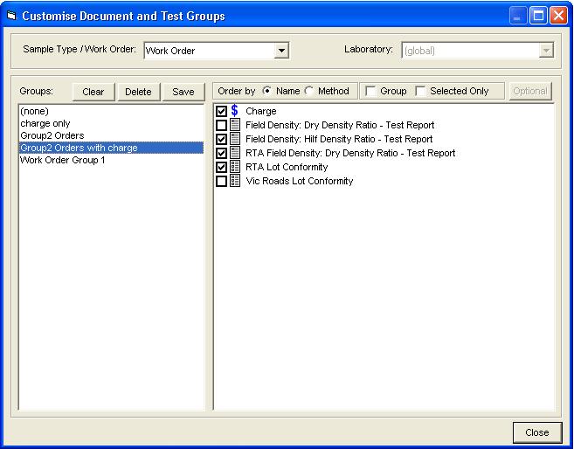Select the Method order-by radio button
574x449 pixels.
click(309, 91)
